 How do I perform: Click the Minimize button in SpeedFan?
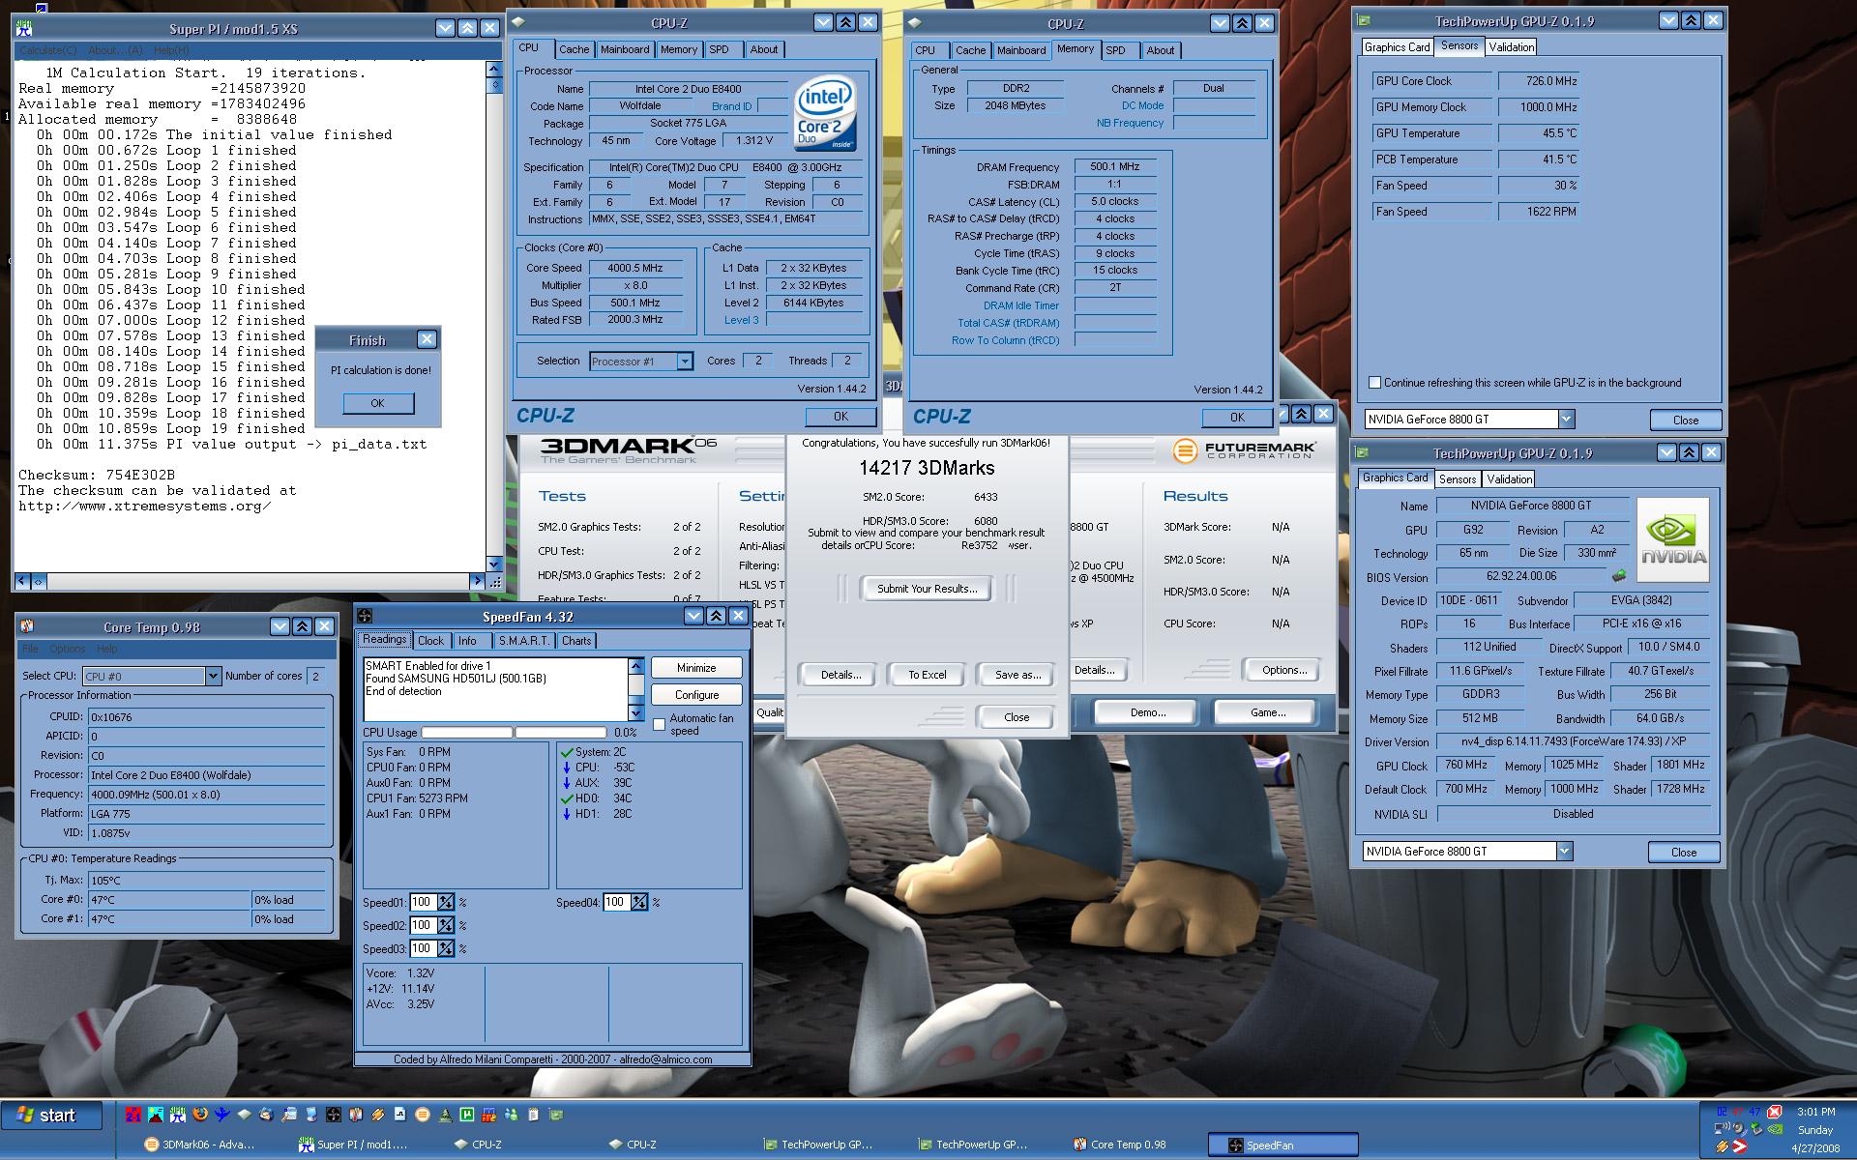click(x=696, y=667)
